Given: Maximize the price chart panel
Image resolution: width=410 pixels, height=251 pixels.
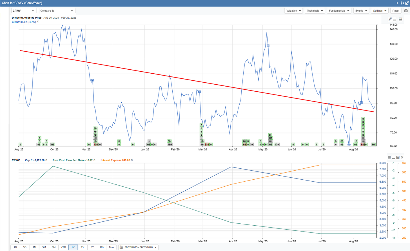Looking at the screenshot, I should tap(400, 19).
